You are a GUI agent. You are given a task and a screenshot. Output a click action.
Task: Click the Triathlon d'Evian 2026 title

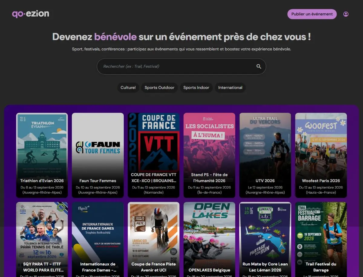tap(42, 181)
